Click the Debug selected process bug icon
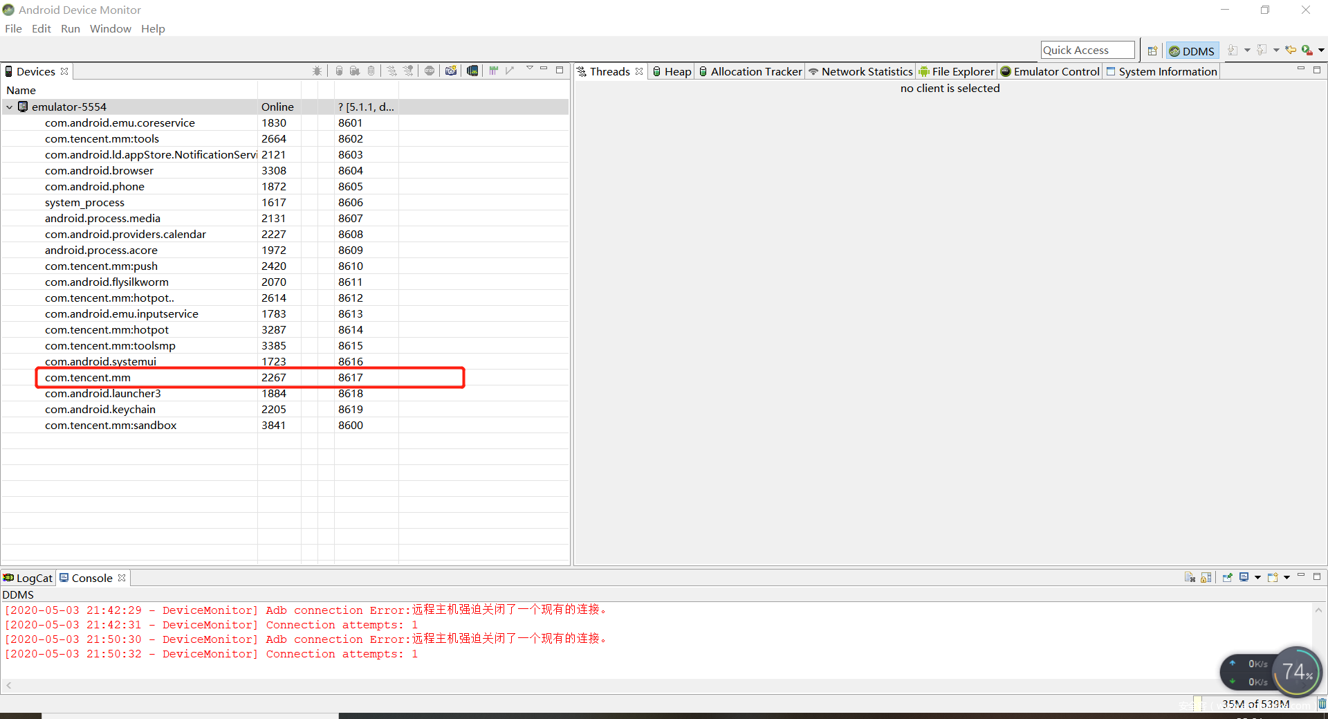1328x719 pixels. tap(317, 71)
